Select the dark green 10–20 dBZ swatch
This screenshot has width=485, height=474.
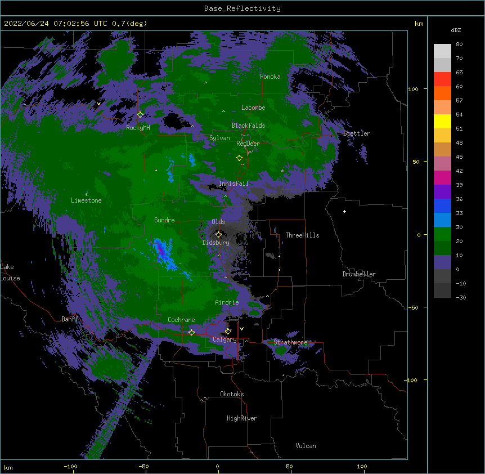click(x=442, y=248)
